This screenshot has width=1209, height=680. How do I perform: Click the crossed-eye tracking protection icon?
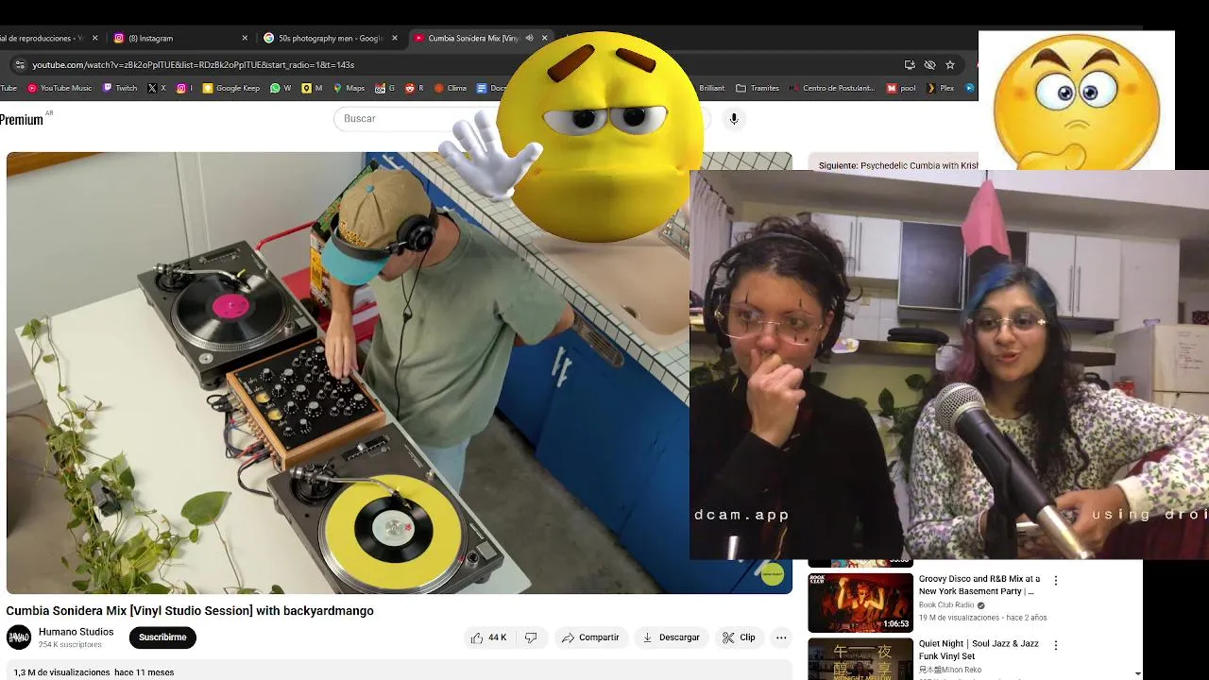929,64
